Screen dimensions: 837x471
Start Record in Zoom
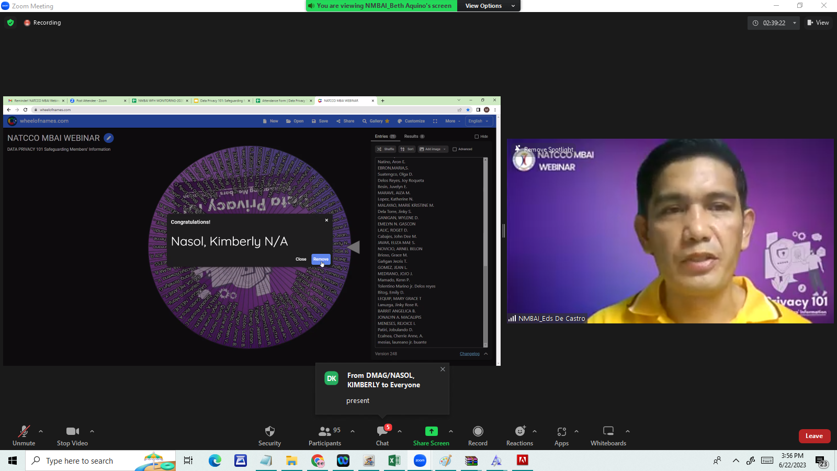coord(478,435)
